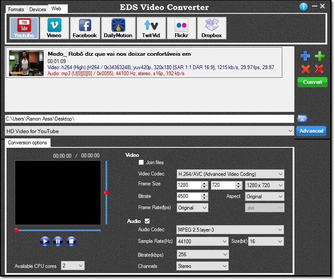Open the Aspect dropdown set to Original

pos(265,197)
